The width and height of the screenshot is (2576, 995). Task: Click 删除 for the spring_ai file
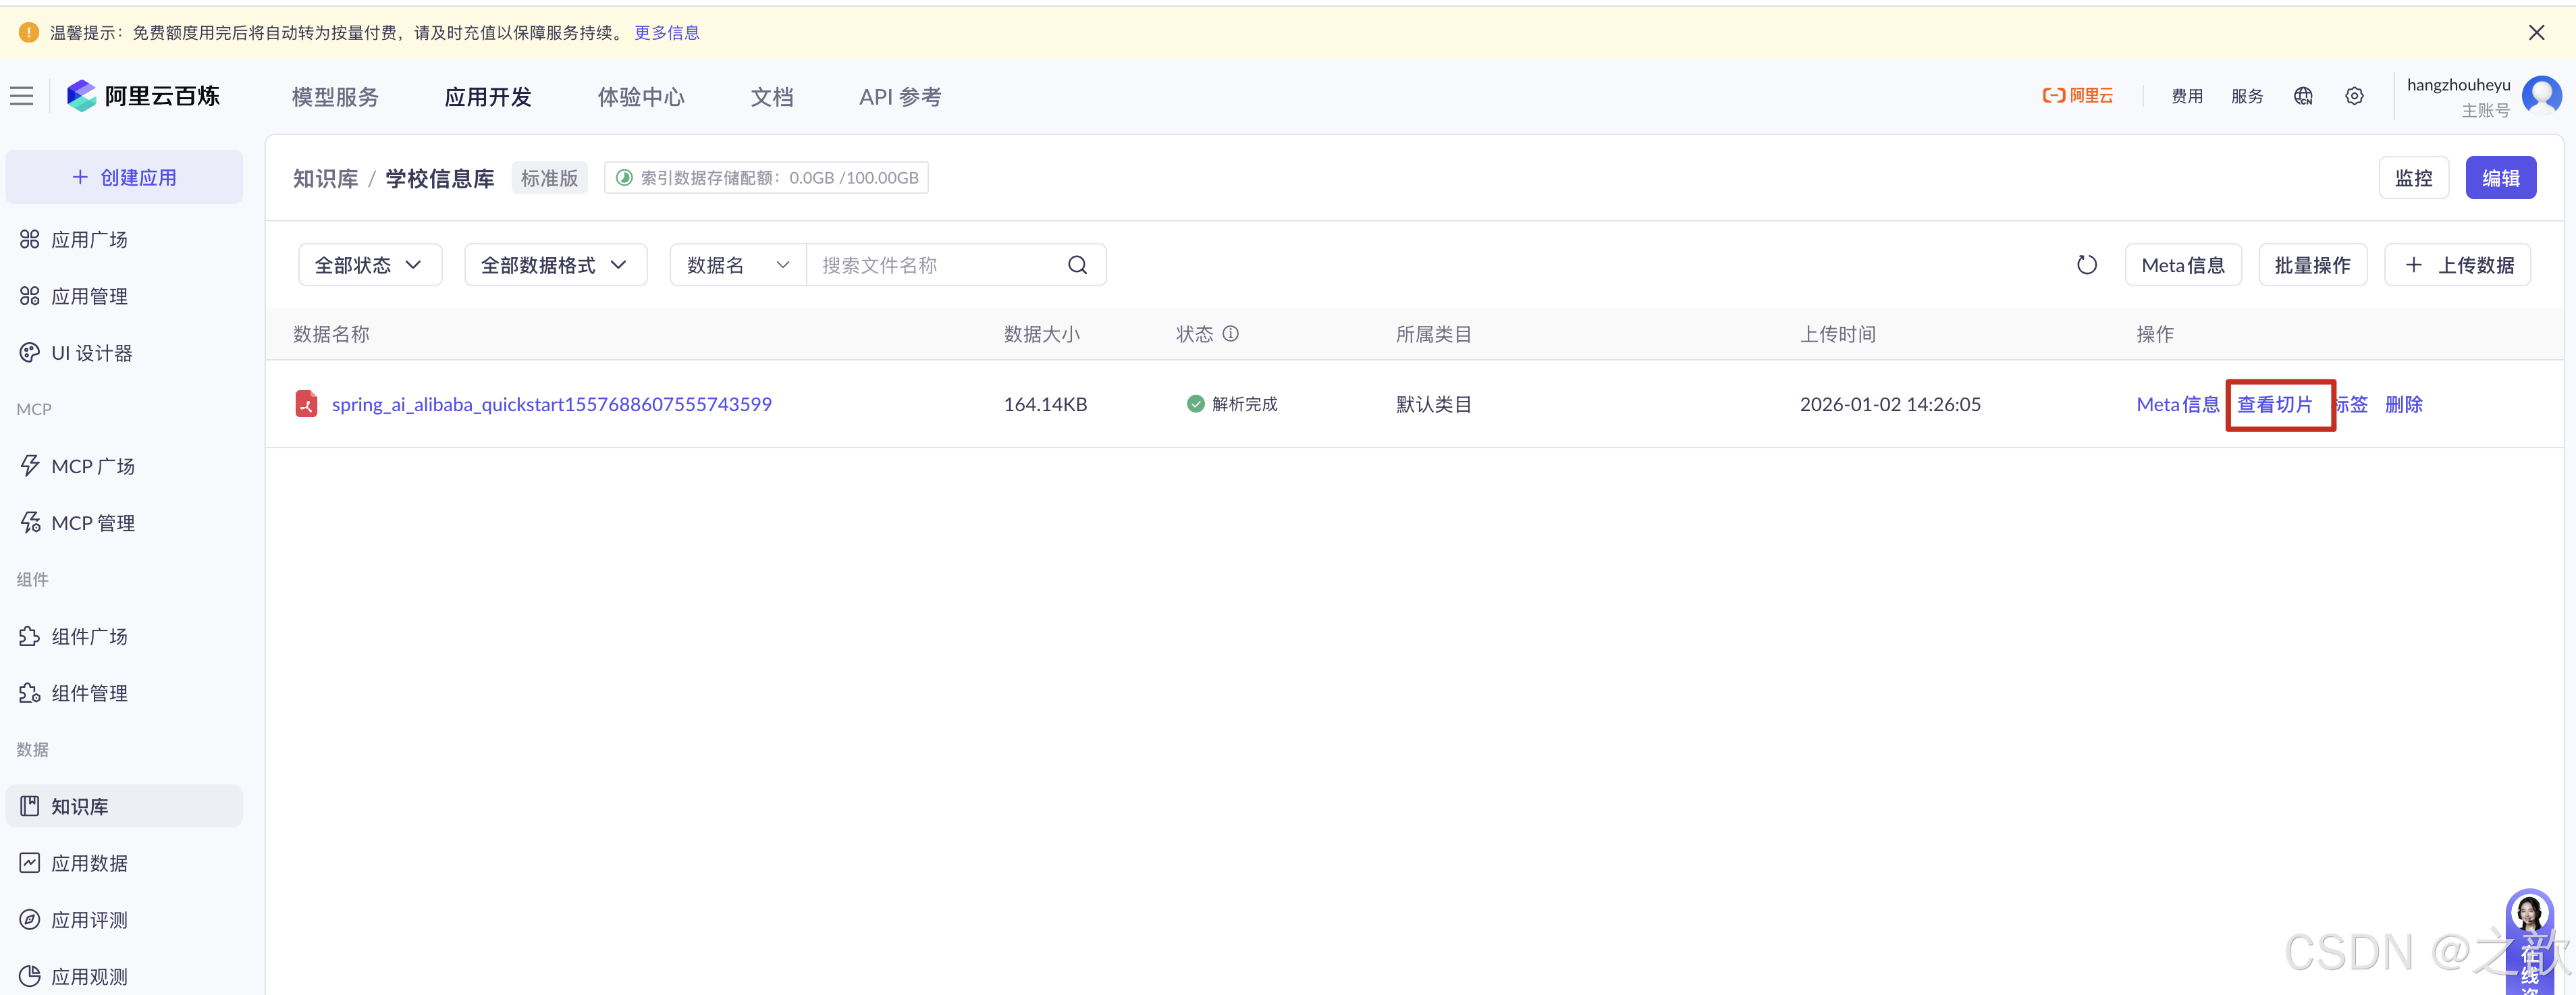[2403, 404]
